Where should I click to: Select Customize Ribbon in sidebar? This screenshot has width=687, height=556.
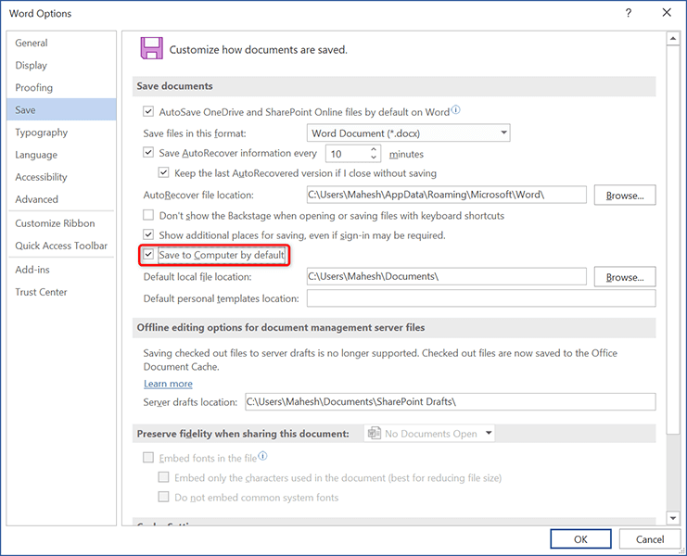(x=55, y=223)
